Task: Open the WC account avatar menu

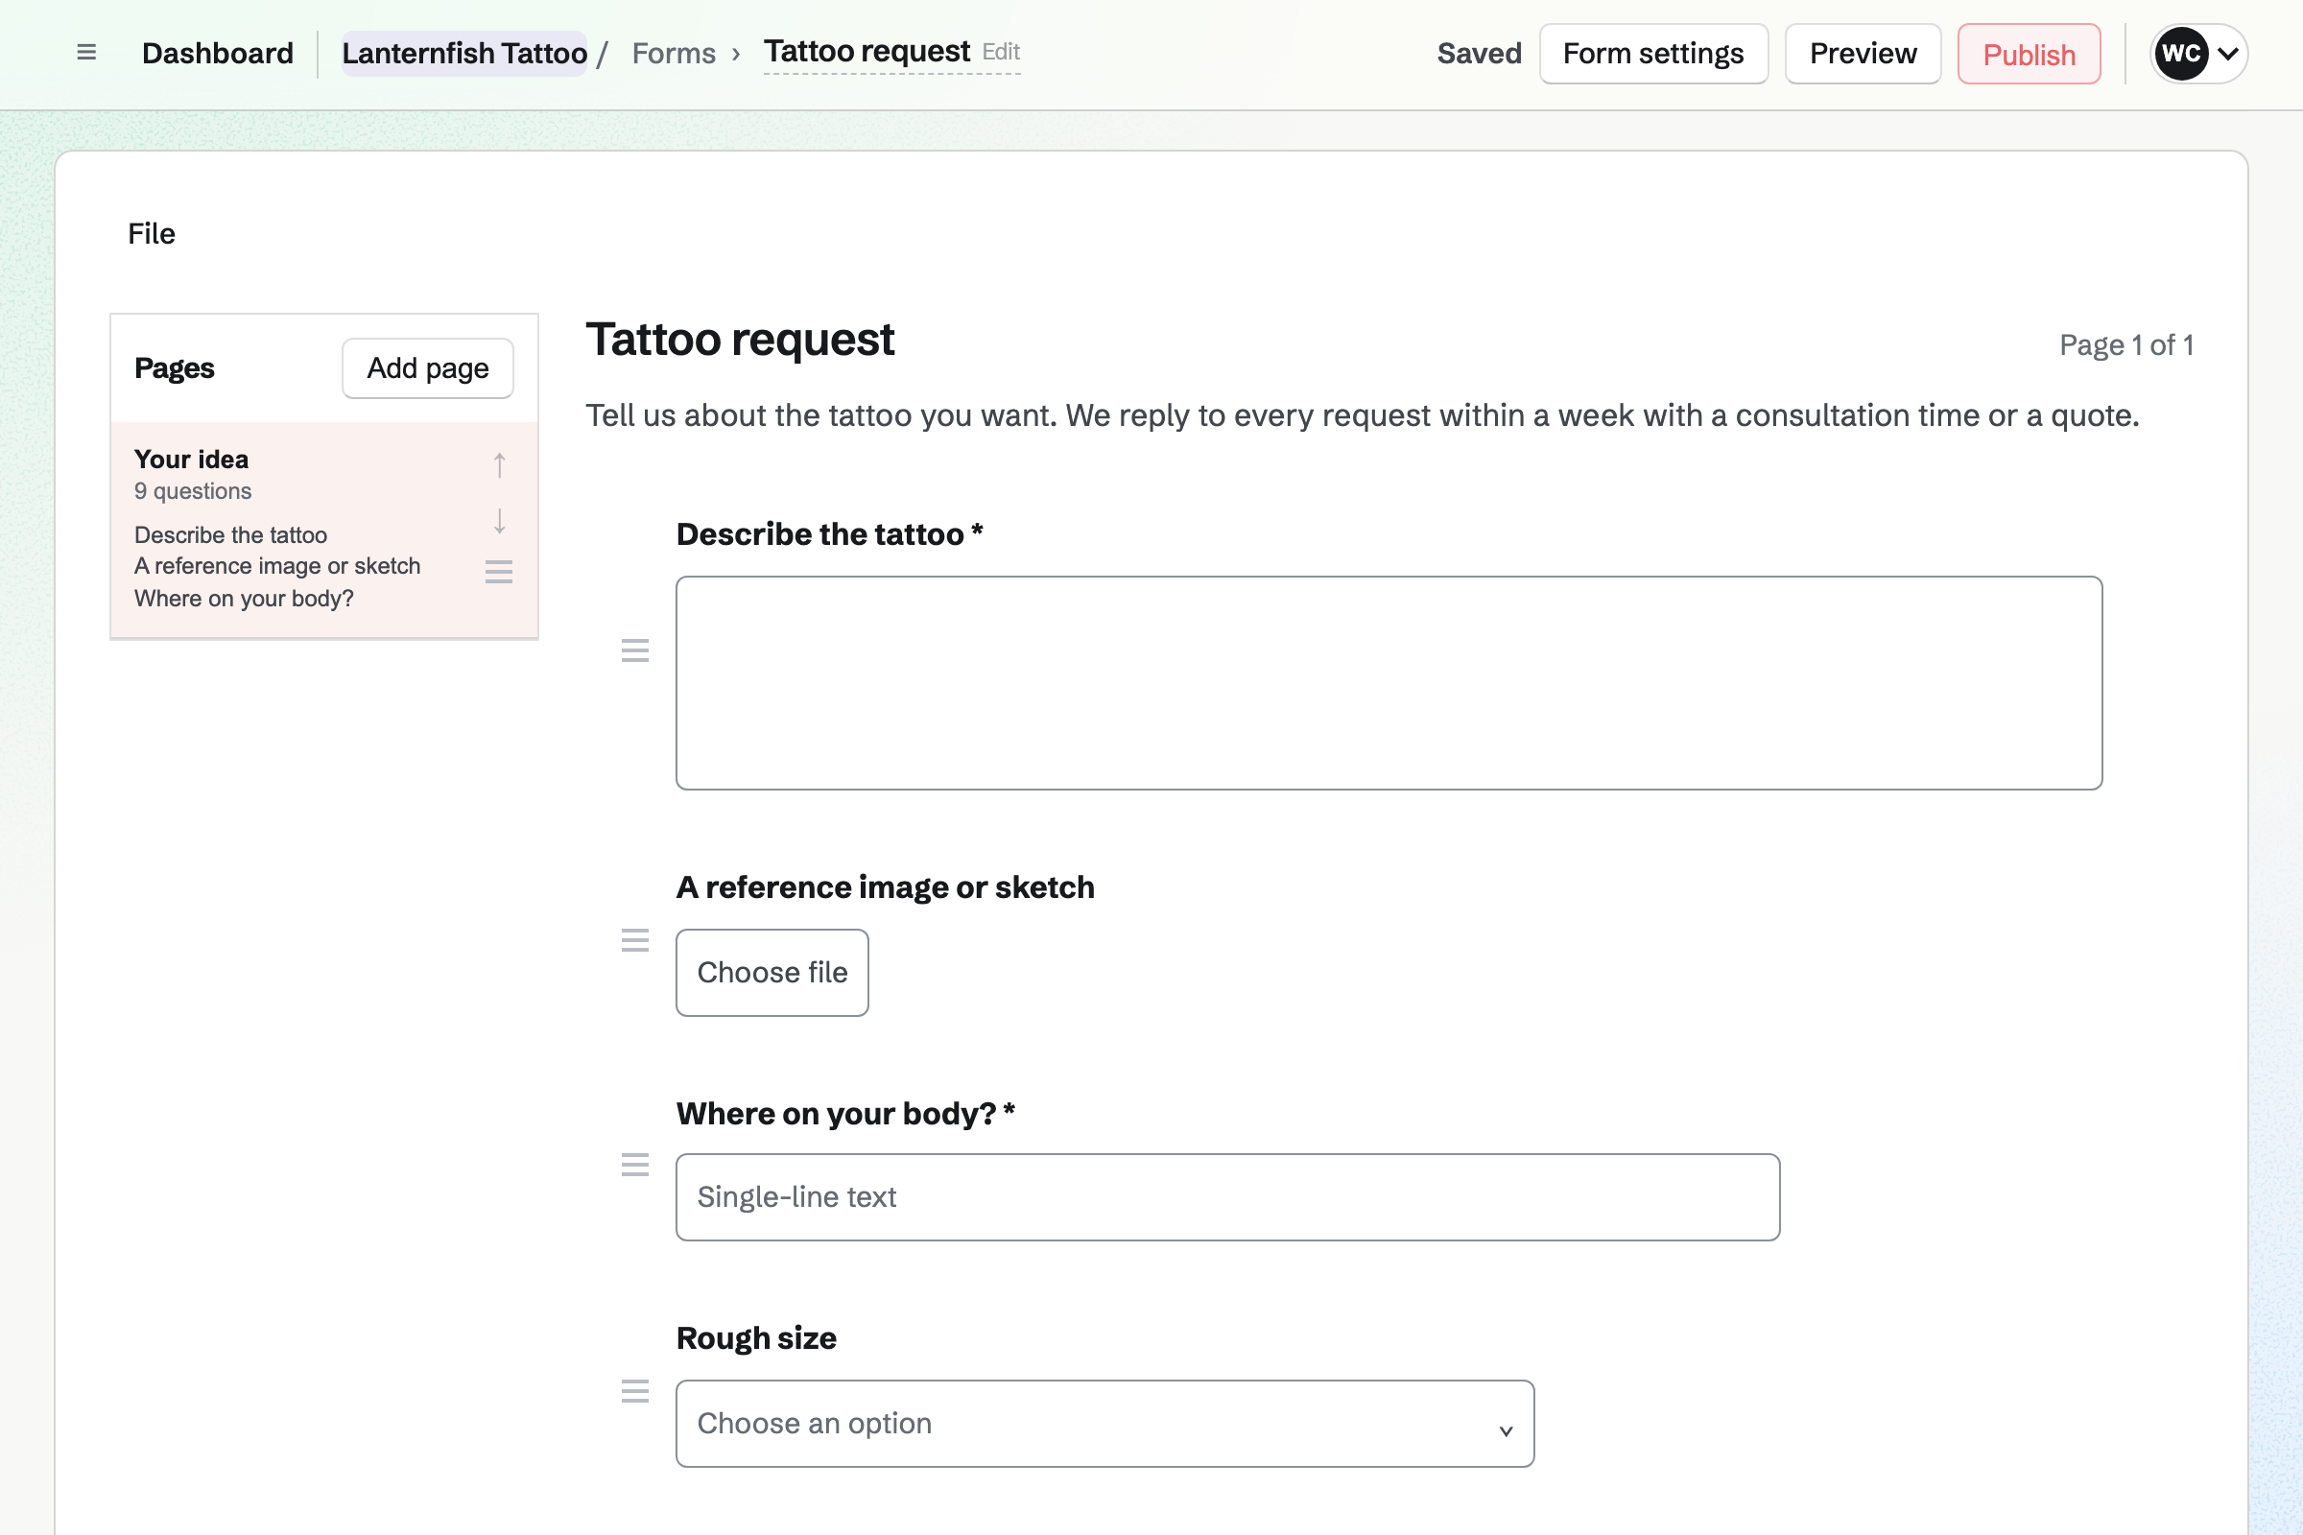Action: pyautogui.click(x=2198, y=54)
